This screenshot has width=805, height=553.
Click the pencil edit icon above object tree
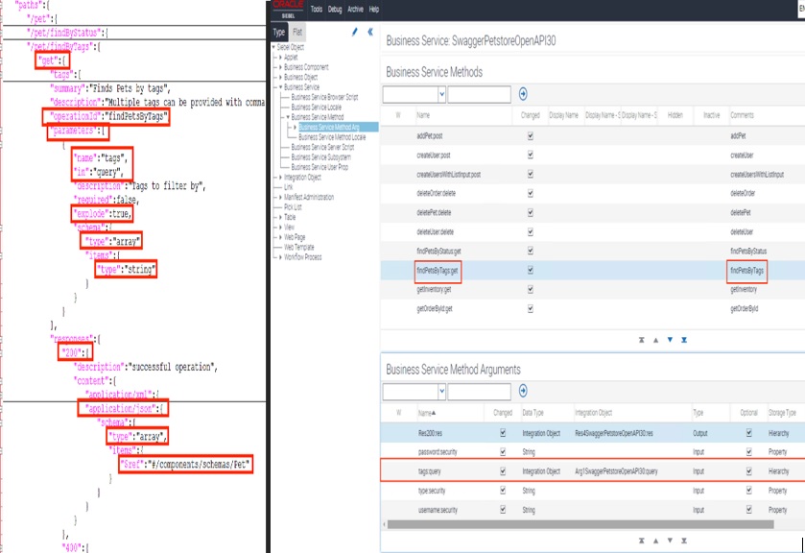point(354,32)
